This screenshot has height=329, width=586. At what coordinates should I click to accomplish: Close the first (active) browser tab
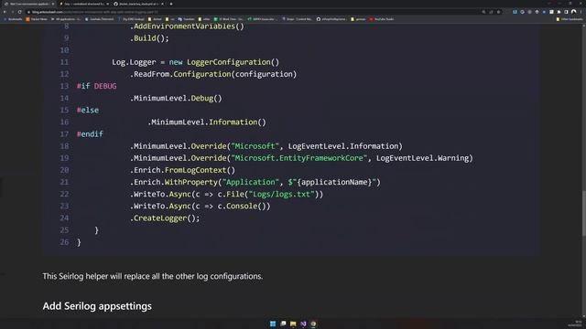(53, 4)
